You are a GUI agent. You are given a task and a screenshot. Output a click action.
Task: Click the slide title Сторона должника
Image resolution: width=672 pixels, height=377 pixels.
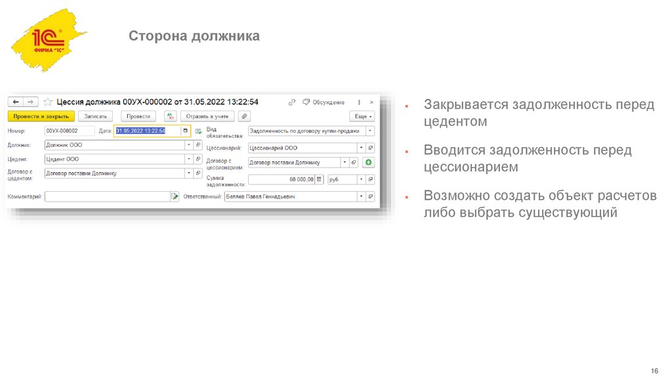[x=194, y=35]
